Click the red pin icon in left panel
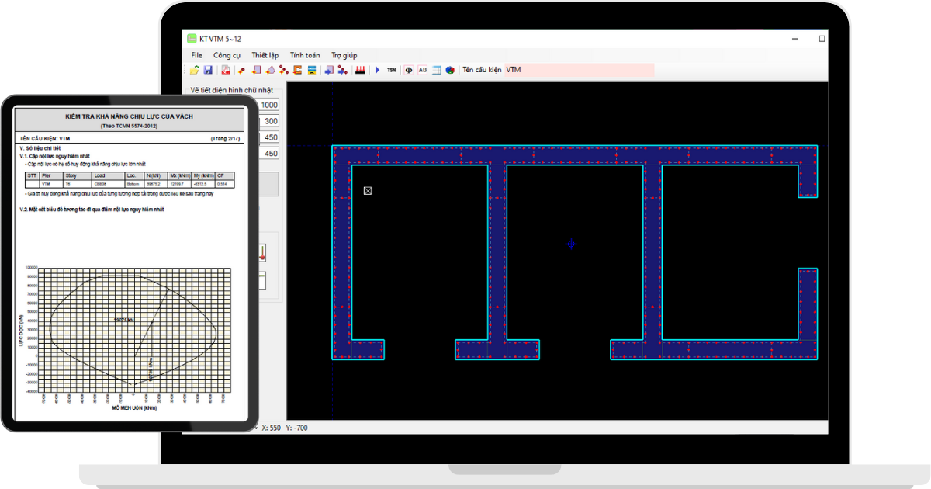The image size is (931, 489). click(262, 252)
